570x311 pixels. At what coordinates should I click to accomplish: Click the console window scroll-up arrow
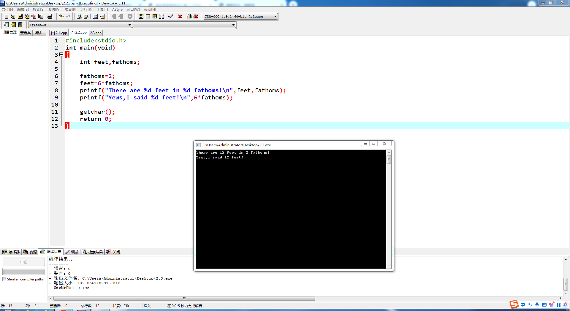coord(389,153)
